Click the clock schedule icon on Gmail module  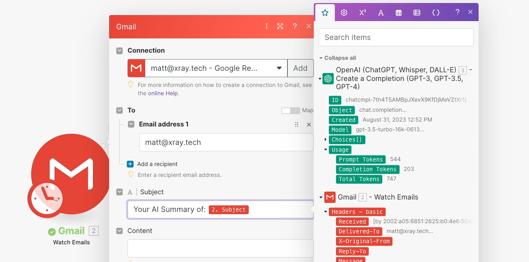(47, 198)
